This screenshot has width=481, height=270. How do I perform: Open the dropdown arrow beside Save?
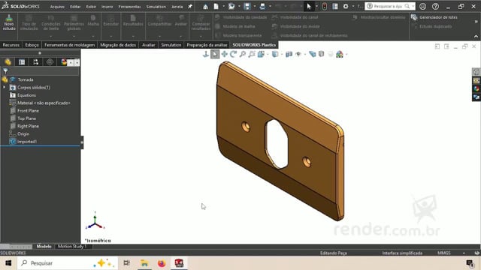pos(255,7)
